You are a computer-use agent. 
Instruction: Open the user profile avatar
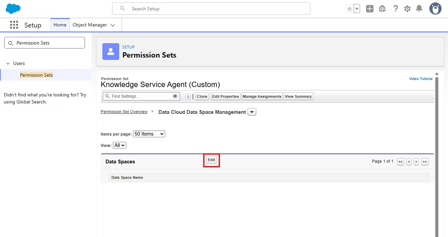435,9
